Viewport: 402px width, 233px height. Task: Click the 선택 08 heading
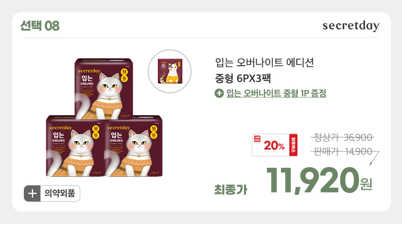[40, 26]
